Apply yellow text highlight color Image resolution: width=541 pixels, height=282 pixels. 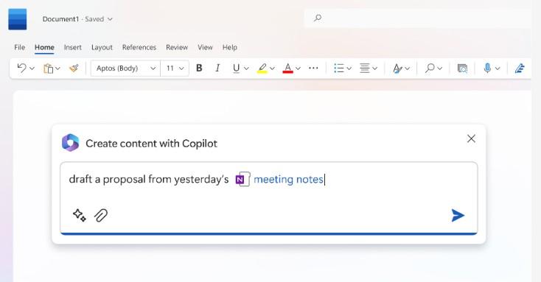pyautogui.click(x=262, y=68)
